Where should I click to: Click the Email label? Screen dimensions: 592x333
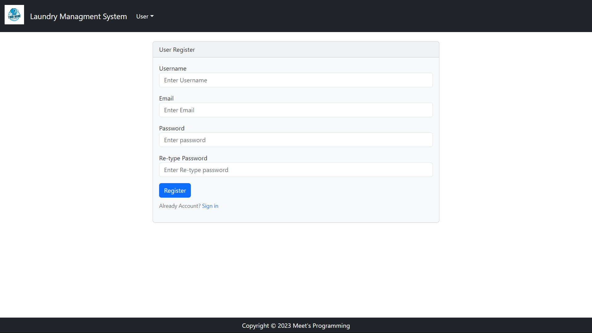[x=166, y=98]
